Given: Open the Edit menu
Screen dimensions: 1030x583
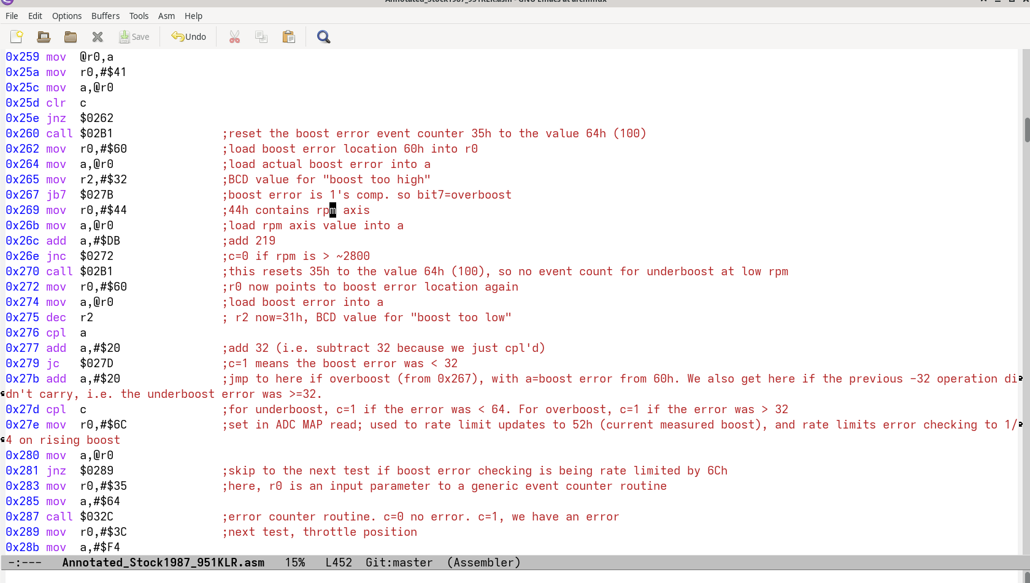Looking at the screenshot, I should (35, 16).
